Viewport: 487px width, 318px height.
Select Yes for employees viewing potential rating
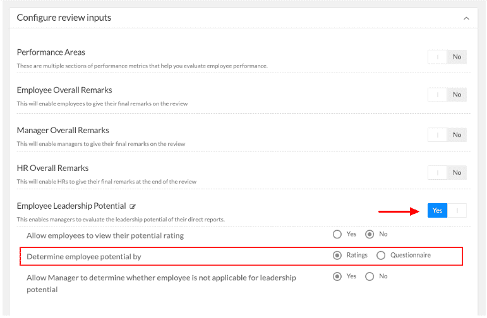coord(337,234)
